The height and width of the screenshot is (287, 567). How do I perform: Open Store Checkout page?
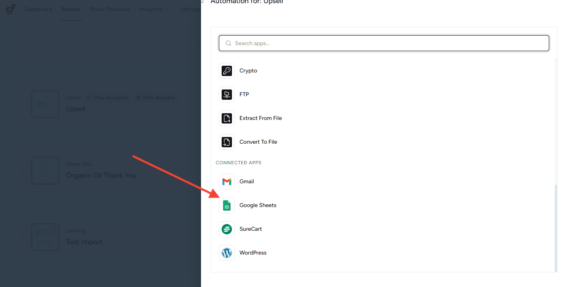coord(110,9)
